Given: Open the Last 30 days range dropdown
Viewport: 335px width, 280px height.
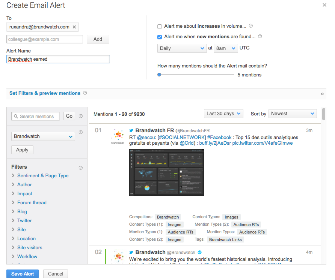Looking at the screenshot, I should pos(223,113).
